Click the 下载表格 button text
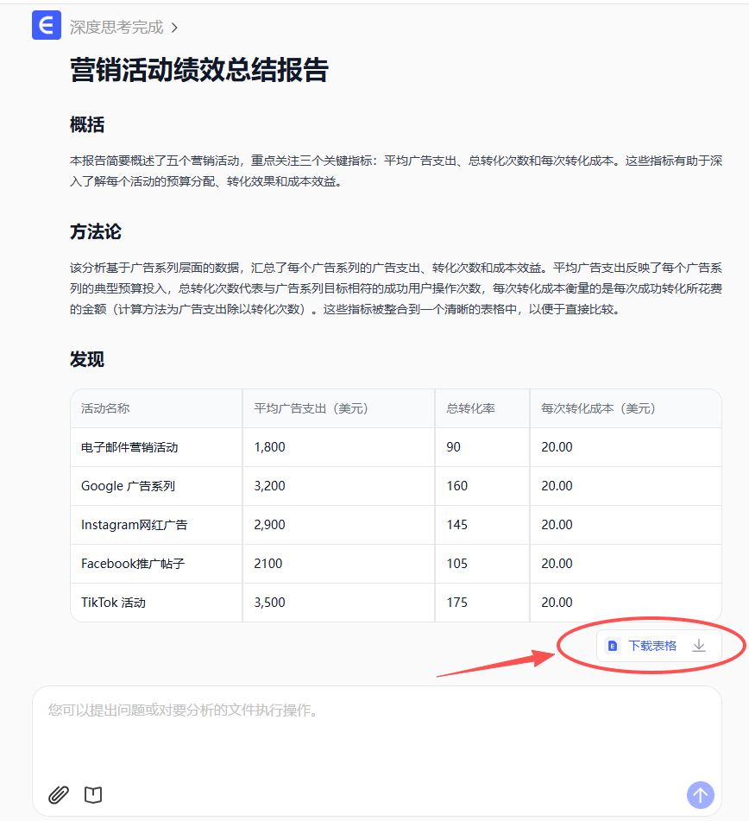Image resolution: width=749 pixels, height=821 pixels. pyautogui.click(x=652, y=646)
